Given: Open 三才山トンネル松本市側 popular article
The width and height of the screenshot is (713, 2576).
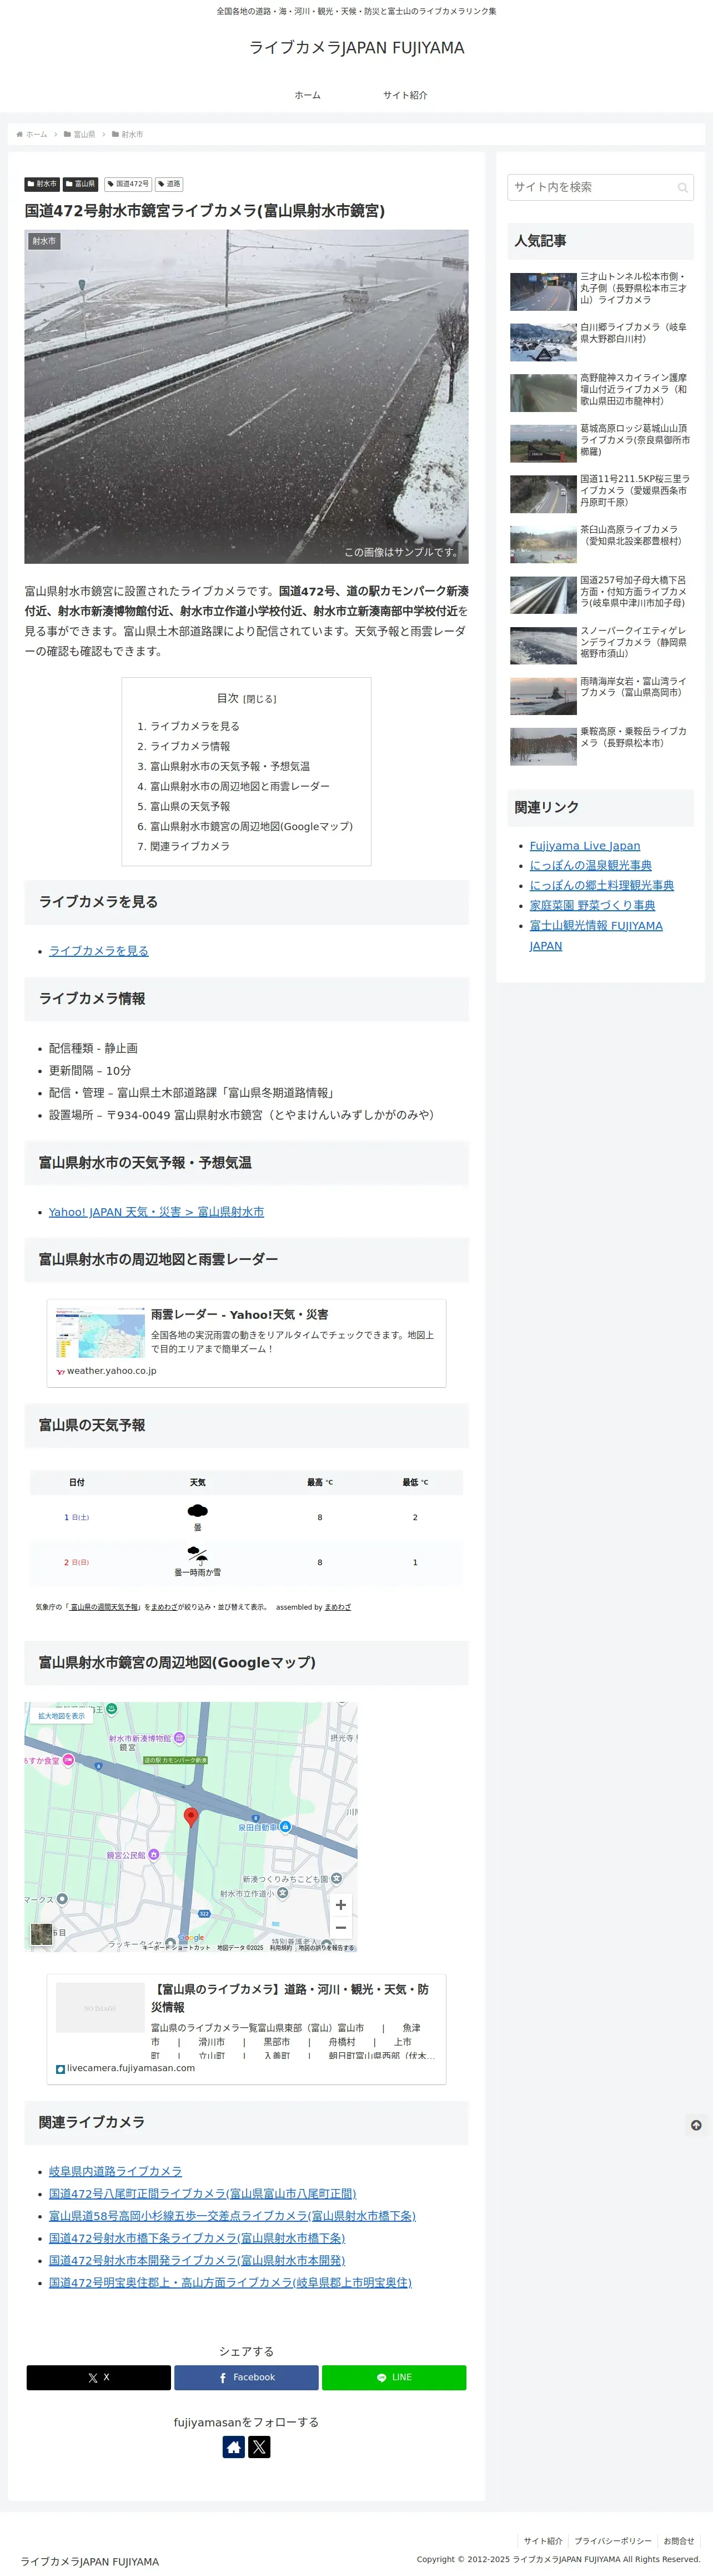Looking at the screenshot, I should tap(600, 291).
